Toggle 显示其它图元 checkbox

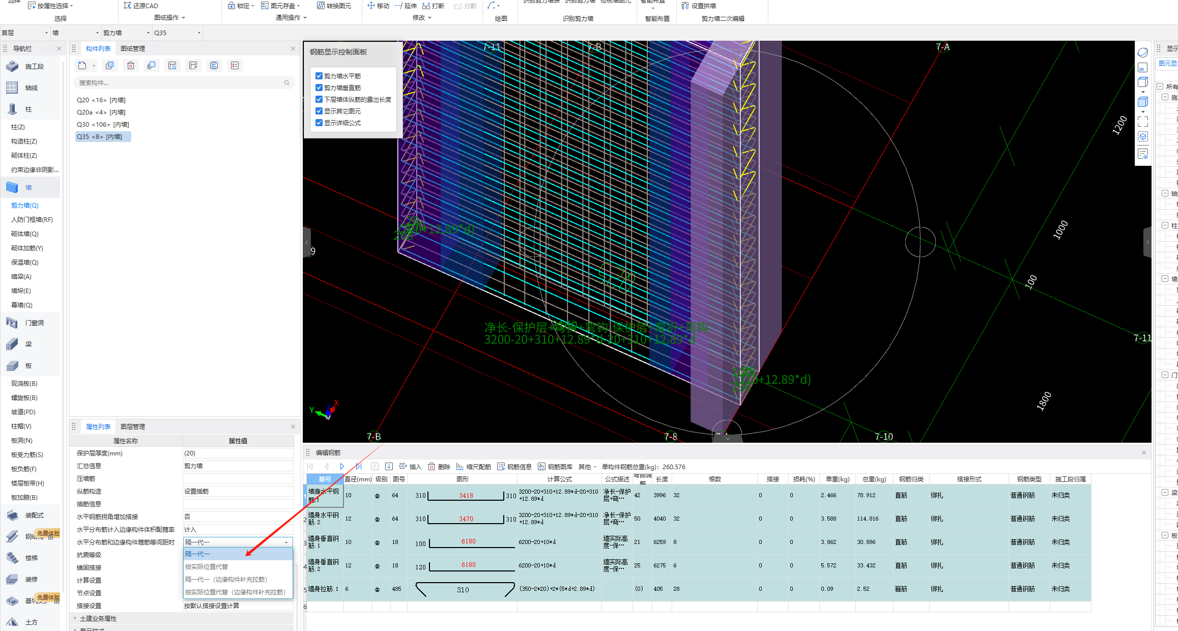pyautogui.click(x=319, y=111)
